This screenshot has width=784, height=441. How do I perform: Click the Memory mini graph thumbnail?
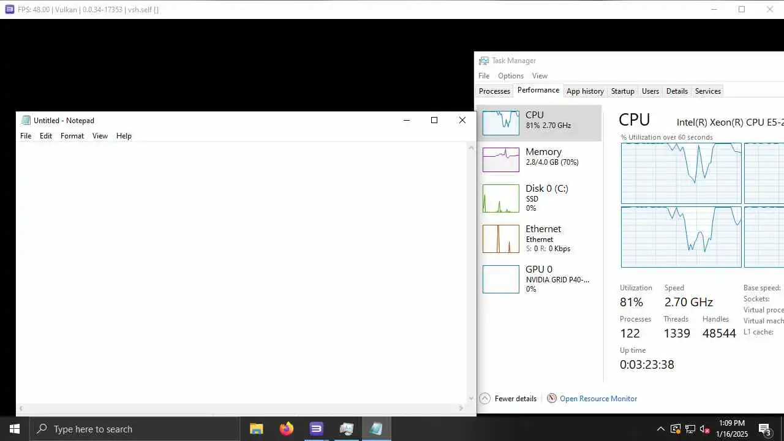(501, 160)
